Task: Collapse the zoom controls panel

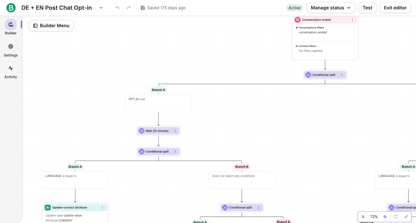Action: coord(406,217)
